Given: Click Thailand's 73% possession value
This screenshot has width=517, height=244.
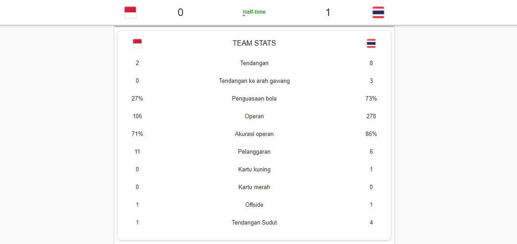Looking at the screenshot, I should pyautogui.click(x=371, y=98).
